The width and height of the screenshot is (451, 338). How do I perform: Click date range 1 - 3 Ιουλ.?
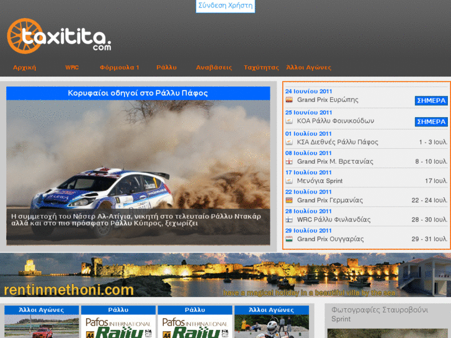coord(433,142)
